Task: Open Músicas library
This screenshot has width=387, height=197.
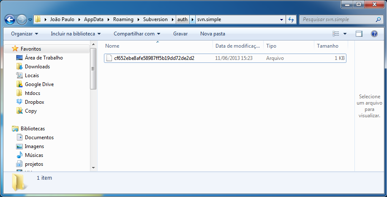Action: pos(34,155)
